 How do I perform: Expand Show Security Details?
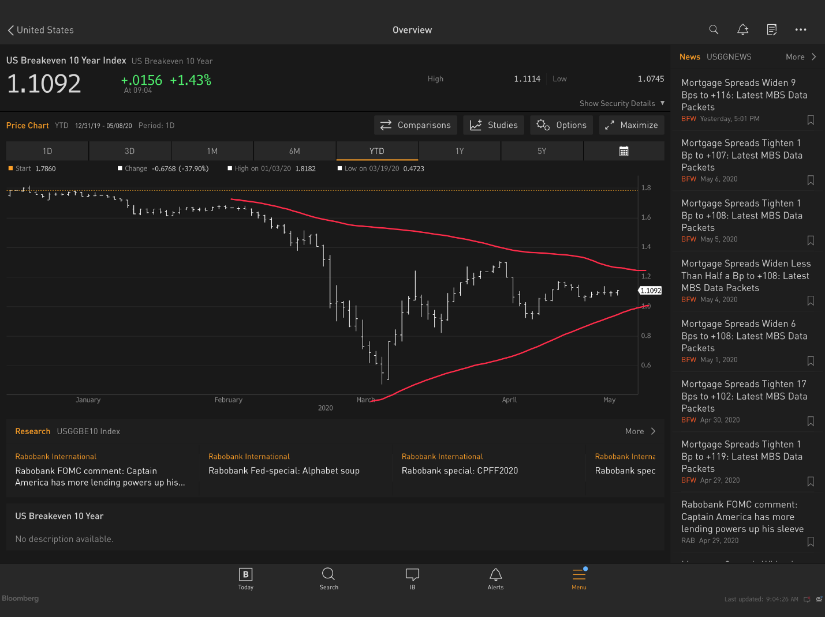(x=622, y=104)
